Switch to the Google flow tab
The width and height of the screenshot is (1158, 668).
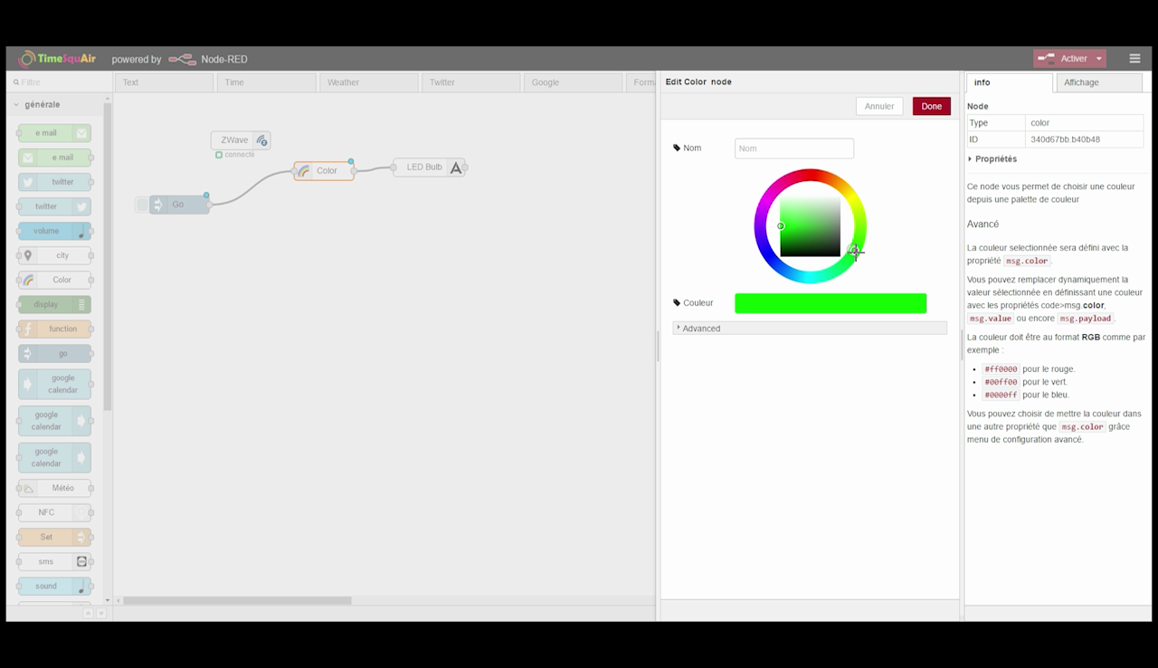pyautogui.click(x=574, y=82)
